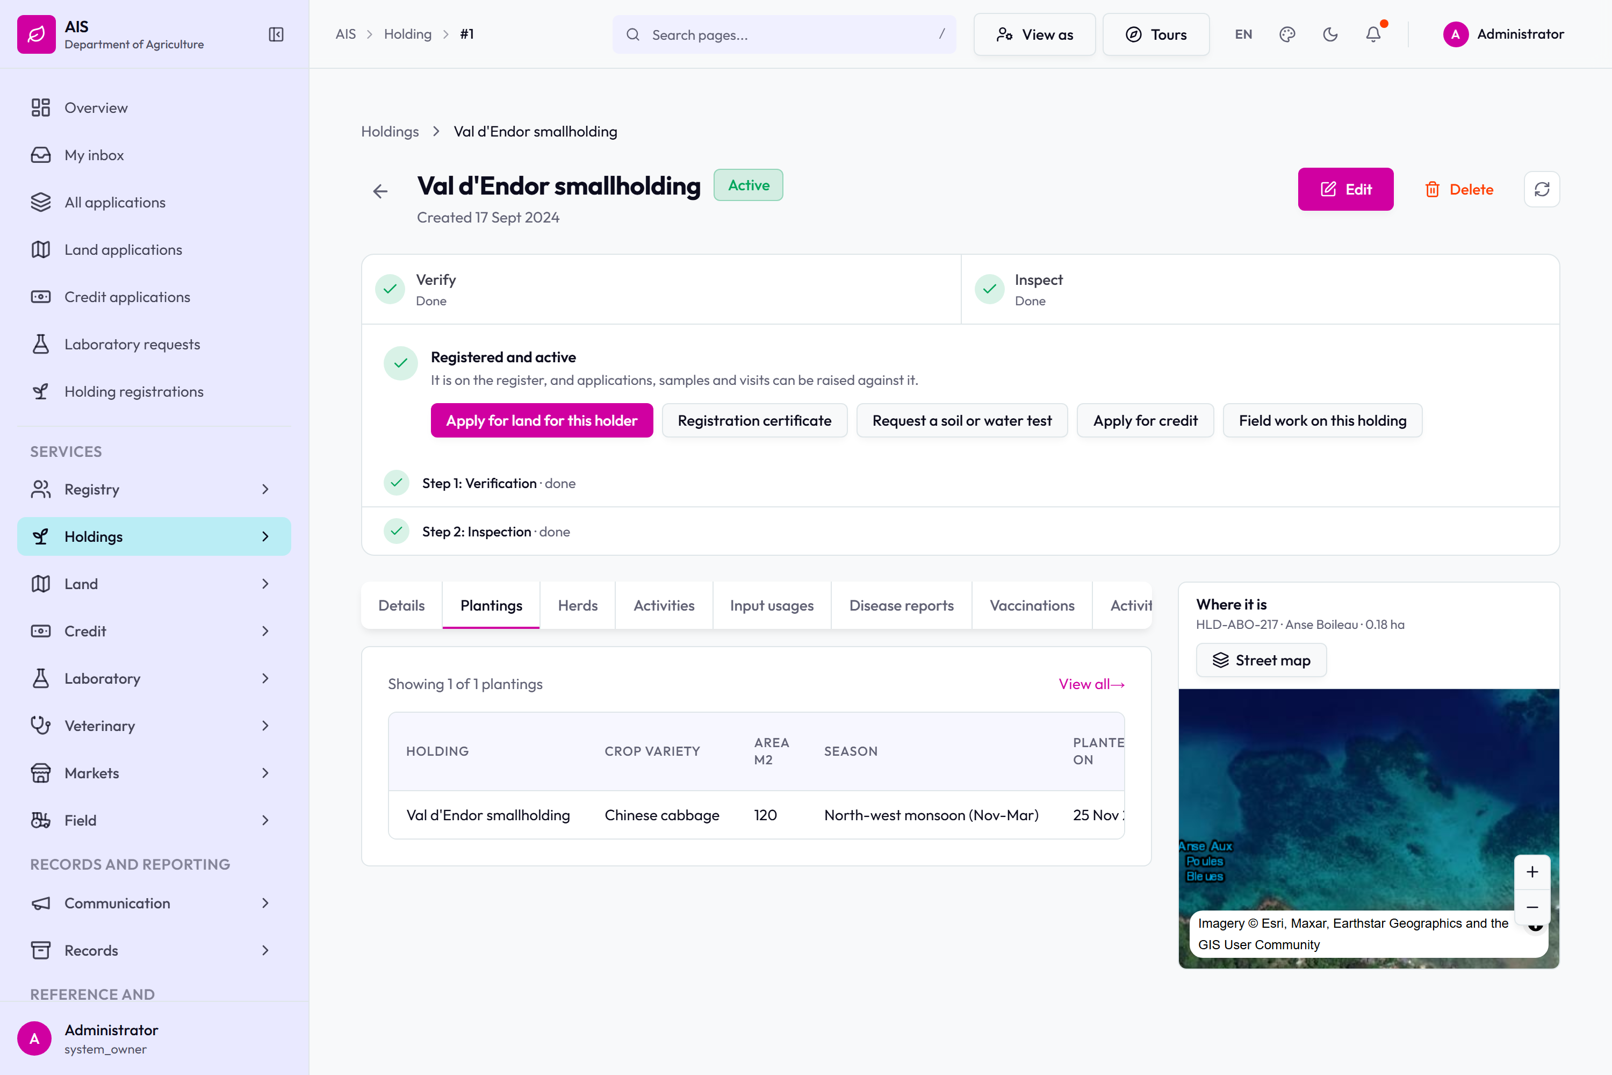Viewport: 1612px width, 1075px height.
Task: Open Land applications
Action: pos(154,249)
